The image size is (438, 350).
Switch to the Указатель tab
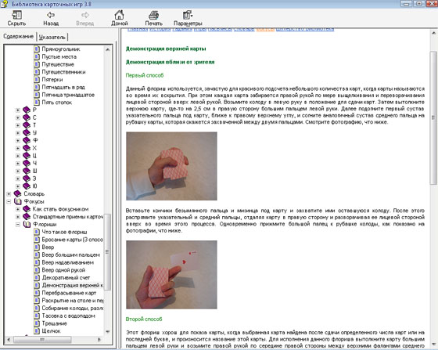(52, 37)
